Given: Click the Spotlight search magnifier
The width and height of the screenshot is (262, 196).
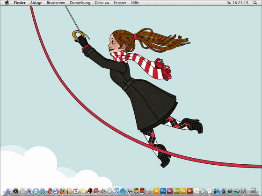Looking at the screenshot, I should 255,3.
